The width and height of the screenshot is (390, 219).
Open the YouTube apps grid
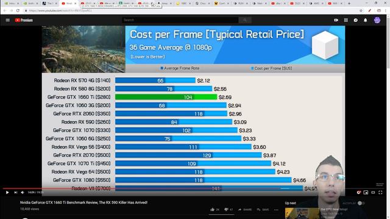(346, 20)
